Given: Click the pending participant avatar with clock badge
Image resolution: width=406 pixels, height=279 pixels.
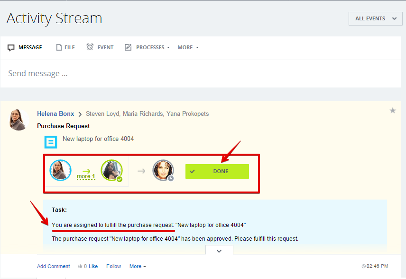Looking at the screenshot, I should [x=163, y=170].
